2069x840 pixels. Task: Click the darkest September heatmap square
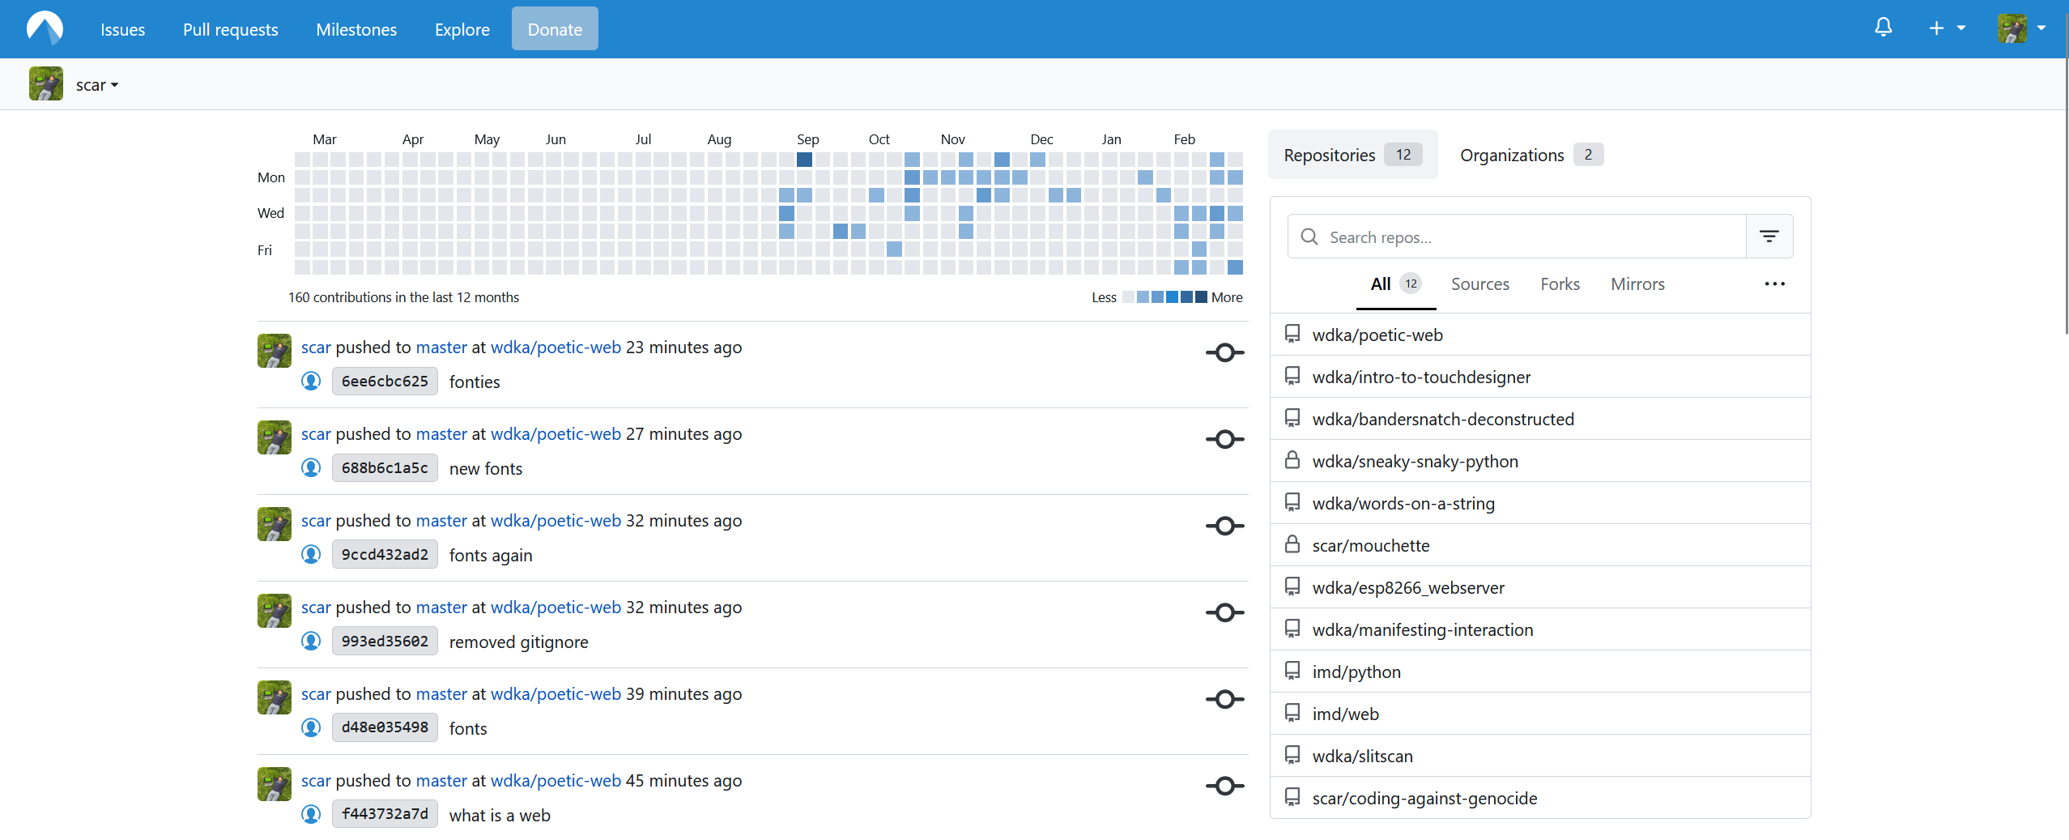click(804, 160)
